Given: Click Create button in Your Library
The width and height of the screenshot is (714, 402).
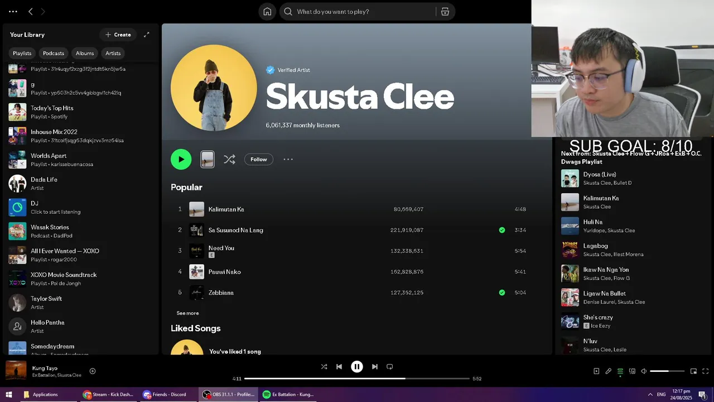Looking at the screenshot, I should [x=118, y=35].
